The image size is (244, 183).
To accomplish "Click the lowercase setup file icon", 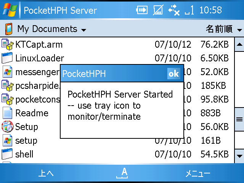I will (7, 140).
